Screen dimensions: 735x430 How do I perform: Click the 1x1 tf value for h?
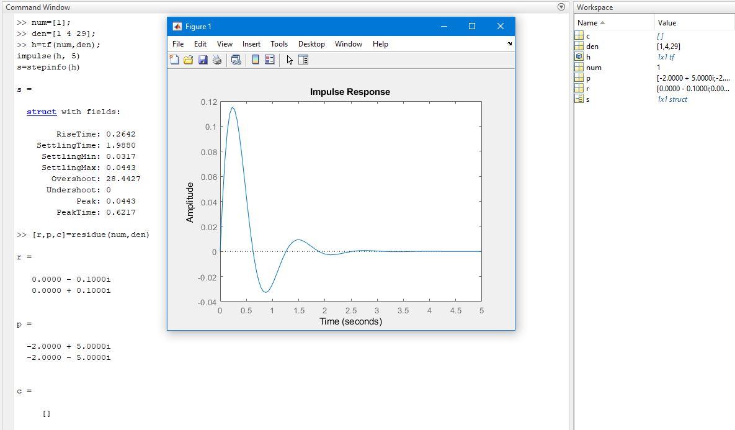pyautogui.click(x=666, y=56)
